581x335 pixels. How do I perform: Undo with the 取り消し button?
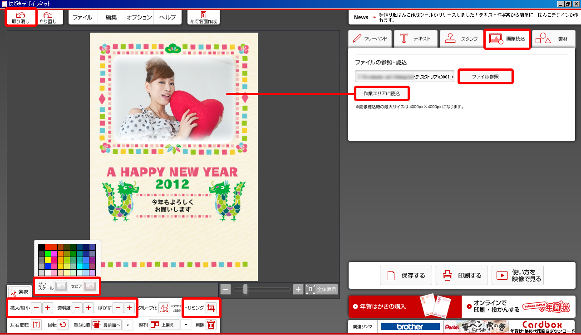pos(21,18)
